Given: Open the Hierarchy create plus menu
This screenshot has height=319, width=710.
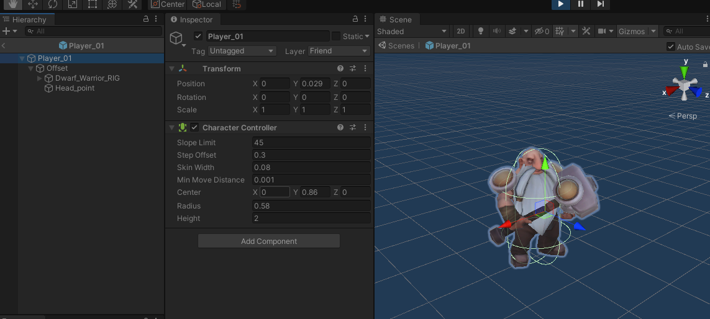Looking at the screenshot, I should [x=9, y=31].
